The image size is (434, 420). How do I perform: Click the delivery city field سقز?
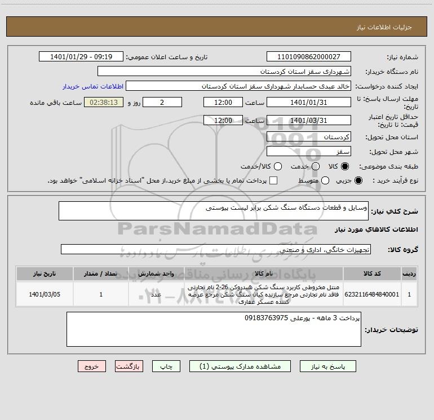(309, 151)
